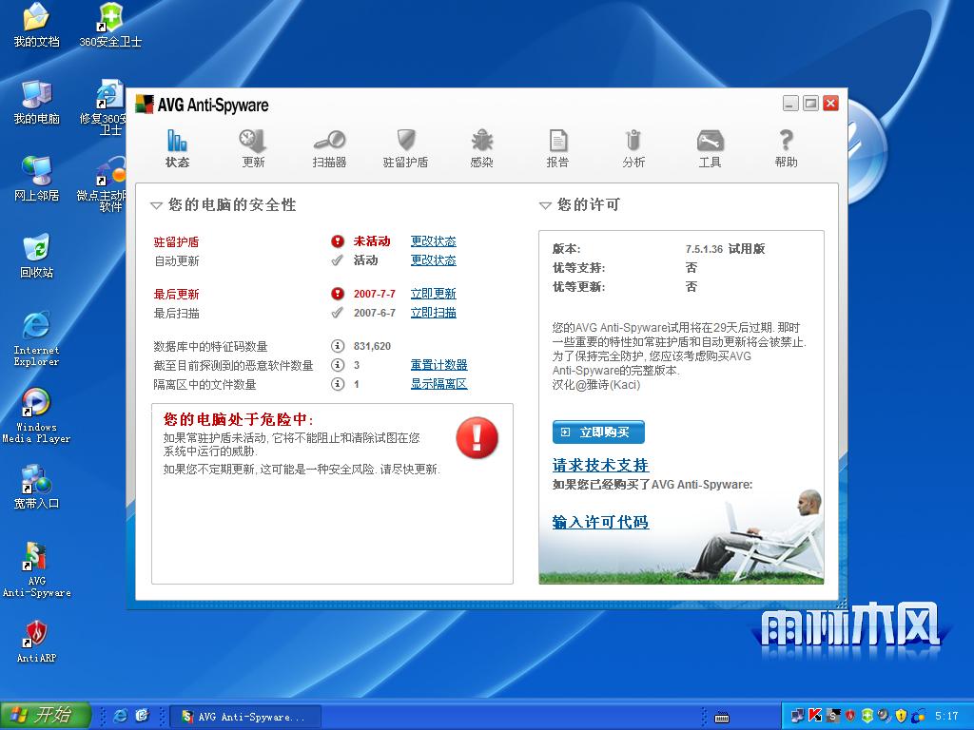Click the yellow security shield tray icon
The width and height of the screenshot is (974, 730).
[902, 716]
